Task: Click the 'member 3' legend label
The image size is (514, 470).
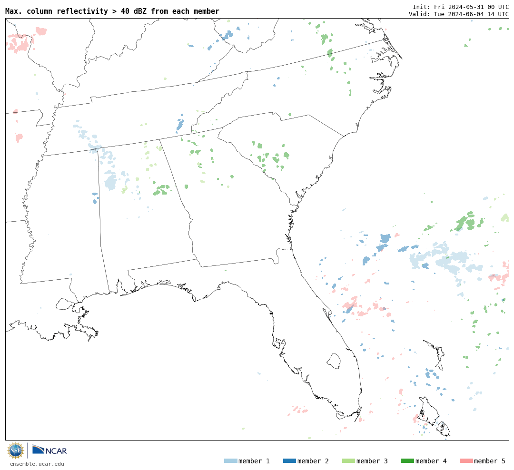Action: pos(372,461)
